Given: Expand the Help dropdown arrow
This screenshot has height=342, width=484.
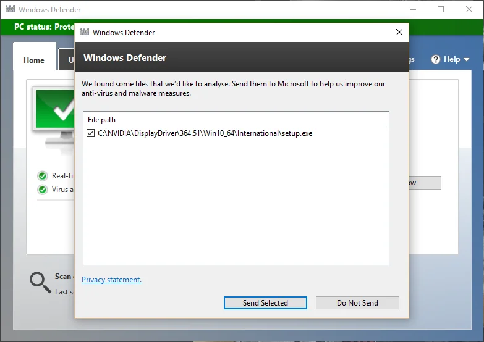Looking at the screenshot, I should tap(467, 59).
